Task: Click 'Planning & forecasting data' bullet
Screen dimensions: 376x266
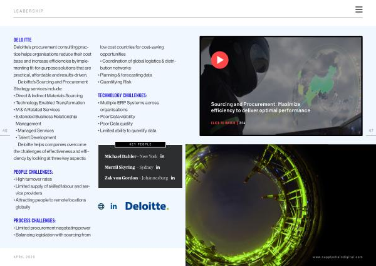Action: tap(125, 75)
